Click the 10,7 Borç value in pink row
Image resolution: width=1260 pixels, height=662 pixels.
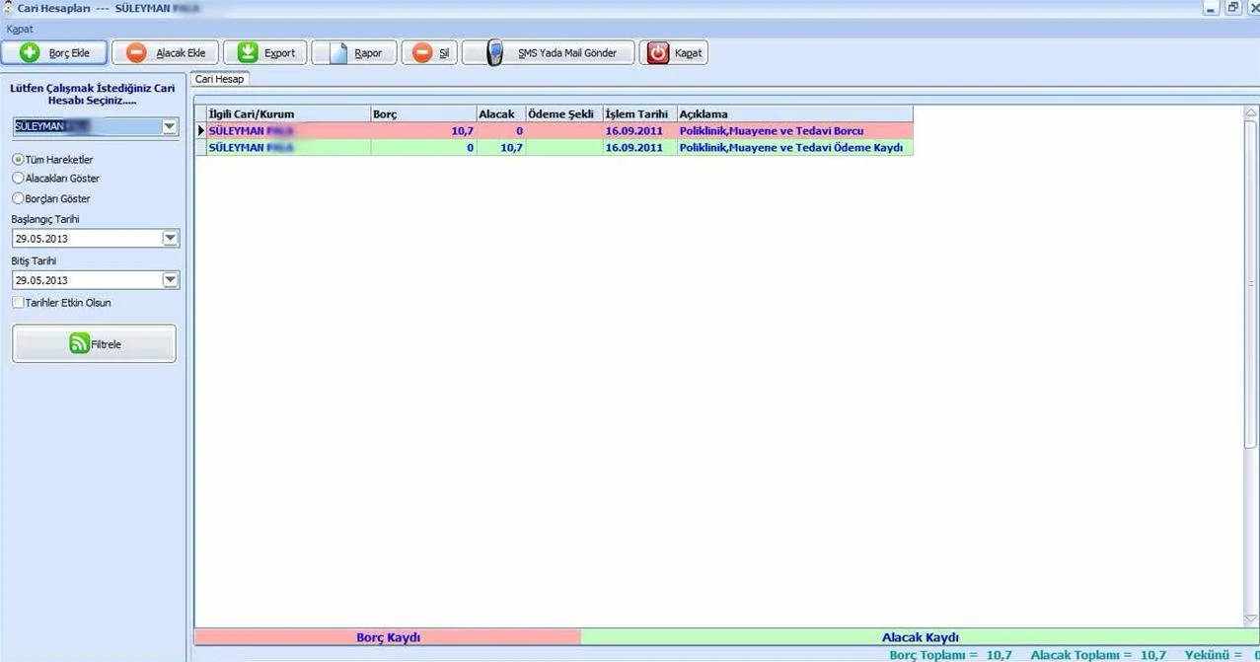463,131
